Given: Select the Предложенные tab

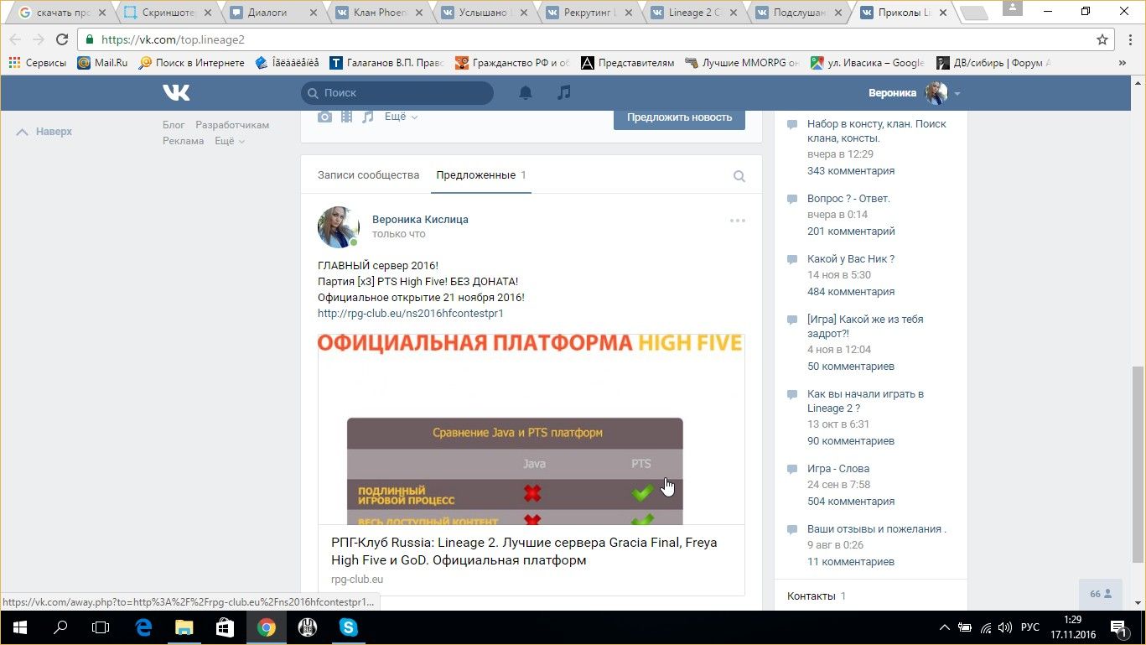Looking at the screenshot, I should 475,175.
